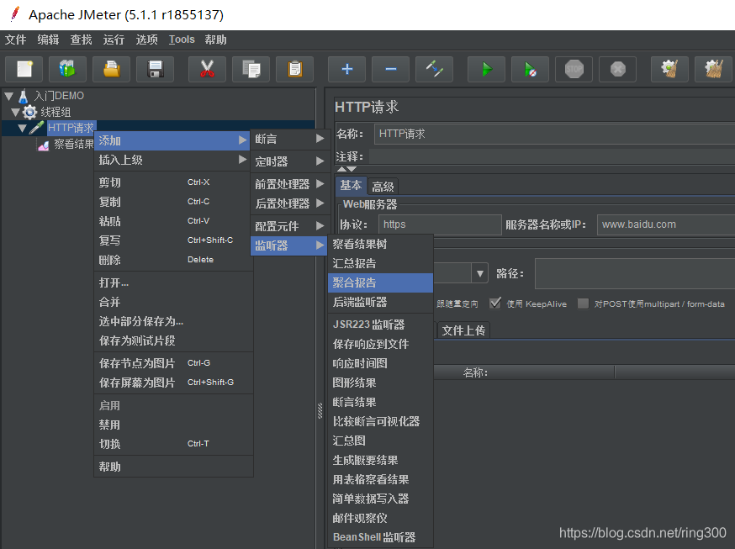Click the Cut scissors icon
Viewport: 735px width, 549px height.
coord(207,69)
